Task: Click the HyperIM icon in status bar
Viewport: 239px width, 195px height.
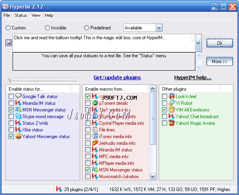Action: coord(59,189)
